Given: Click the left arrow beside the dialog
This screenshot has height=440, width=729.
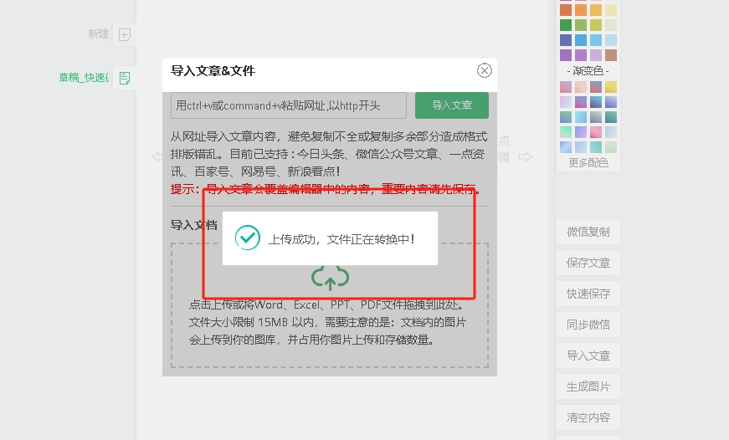Looking at the screenshot, I should coord(157,156).
